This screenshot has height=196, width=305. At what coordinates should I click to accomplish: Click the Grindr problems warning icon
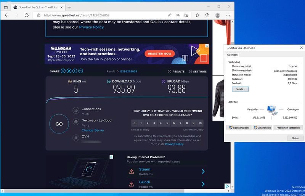(132, 184)
